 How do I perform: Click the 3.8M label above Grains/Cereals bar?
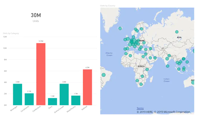click(64, 82)
